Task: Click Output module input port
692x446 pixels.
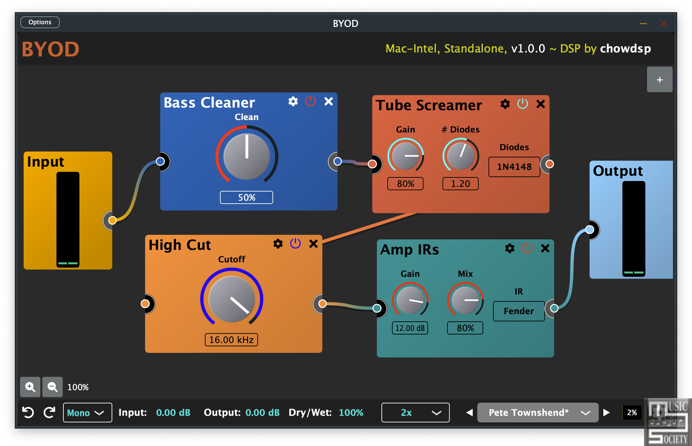Action: click(590, 230)
